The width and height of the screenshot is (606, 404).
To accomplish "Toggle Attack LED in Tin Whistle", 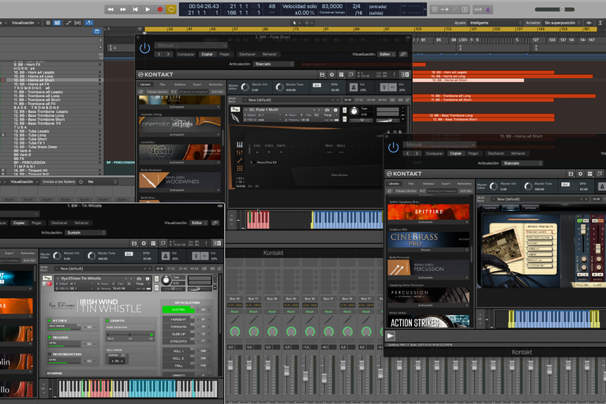I will pos(50,320).
